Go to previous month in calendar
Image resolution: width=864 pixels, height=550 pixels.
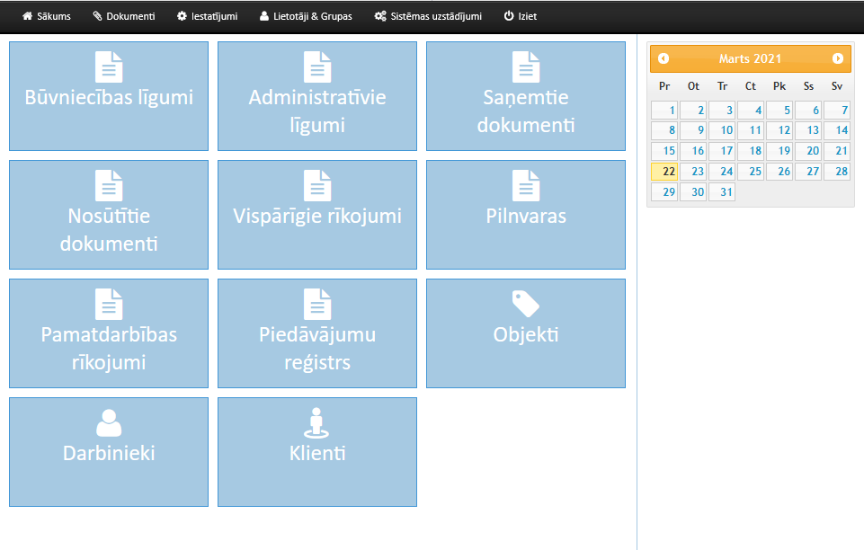pos(664,58)
